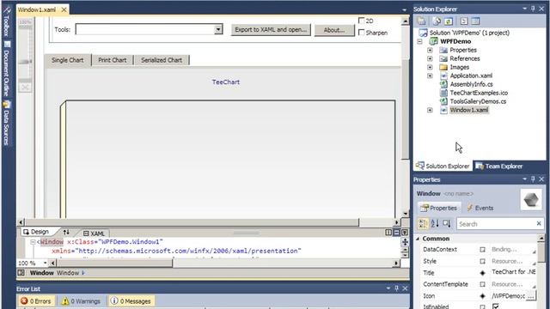Viewport: 550px width, 309px height.
Task: Collapse the Window XAML element outline
Action: [33, 242]
